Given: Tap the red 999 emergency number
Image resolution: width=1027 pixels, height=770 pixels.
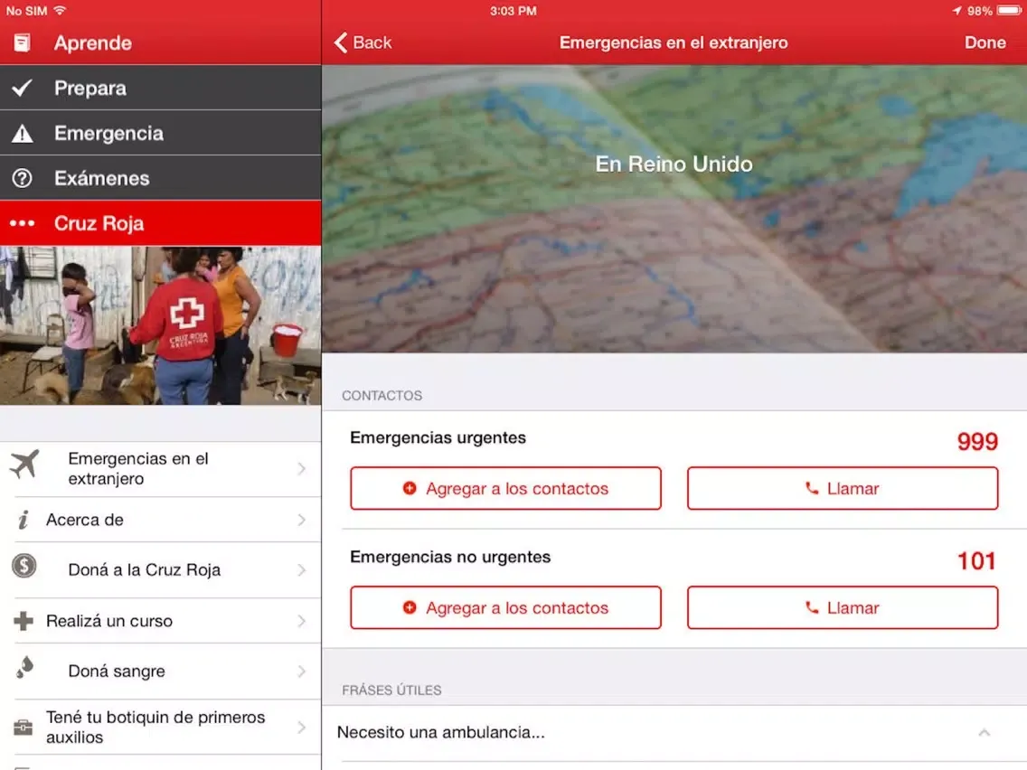Looking at the screenshot, I should [977, 441].
